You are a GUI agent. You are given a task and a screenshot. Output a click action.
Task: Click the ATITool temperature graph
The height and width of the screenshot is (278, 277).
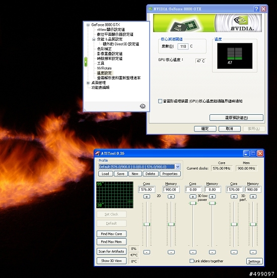(115, 195)
